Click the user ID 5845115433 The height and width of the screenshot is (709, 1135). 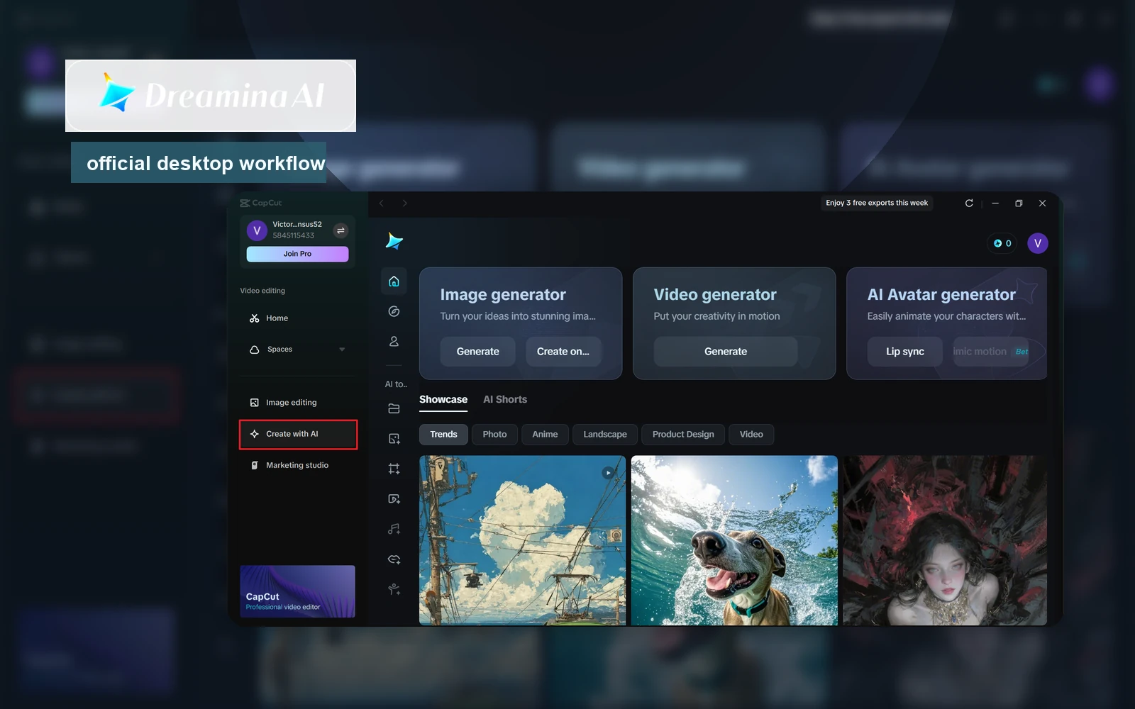click(293, 235)
